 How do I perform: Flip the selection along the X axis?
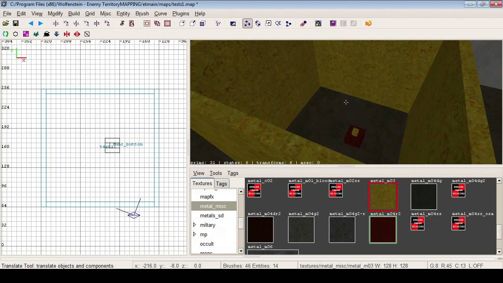click(56, 24)
